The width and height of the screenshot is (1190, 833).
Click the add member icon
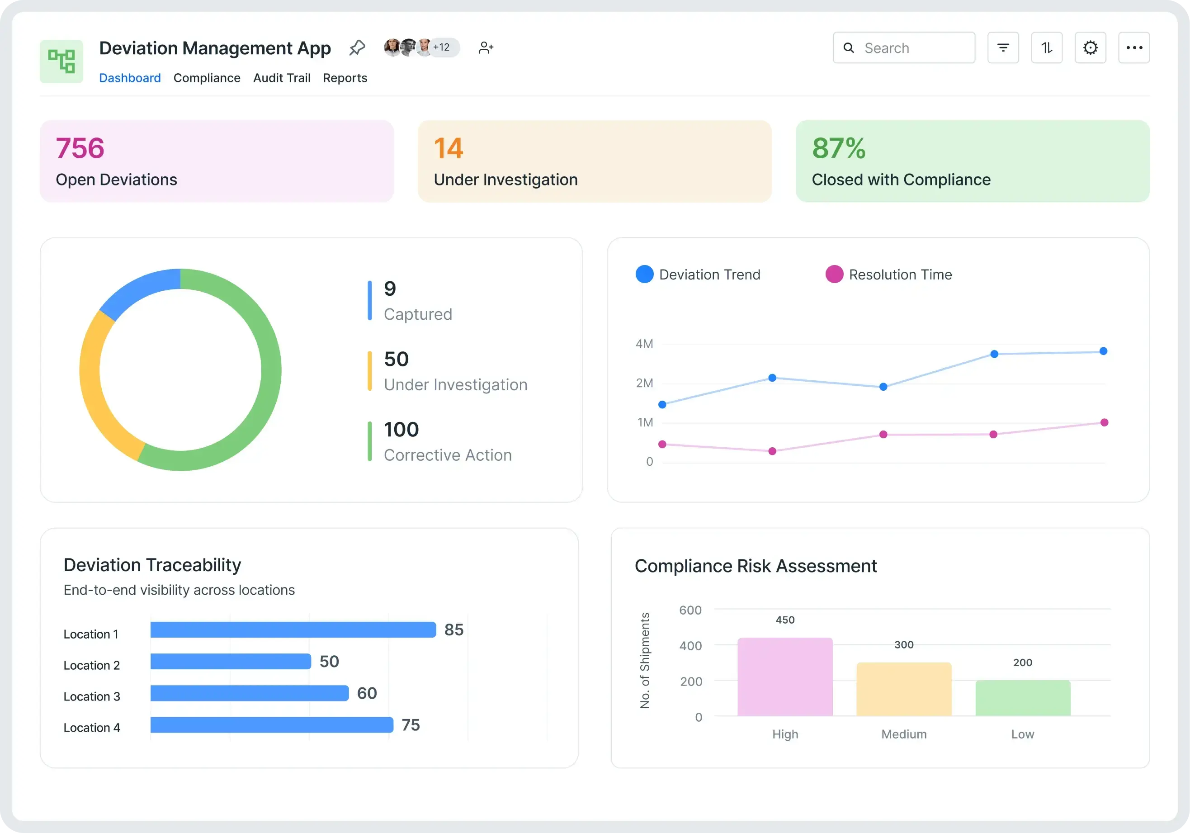[486, 47]
